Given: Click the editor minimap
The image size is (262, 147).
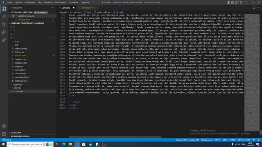Looking at the screenshot, I should 252,73.
